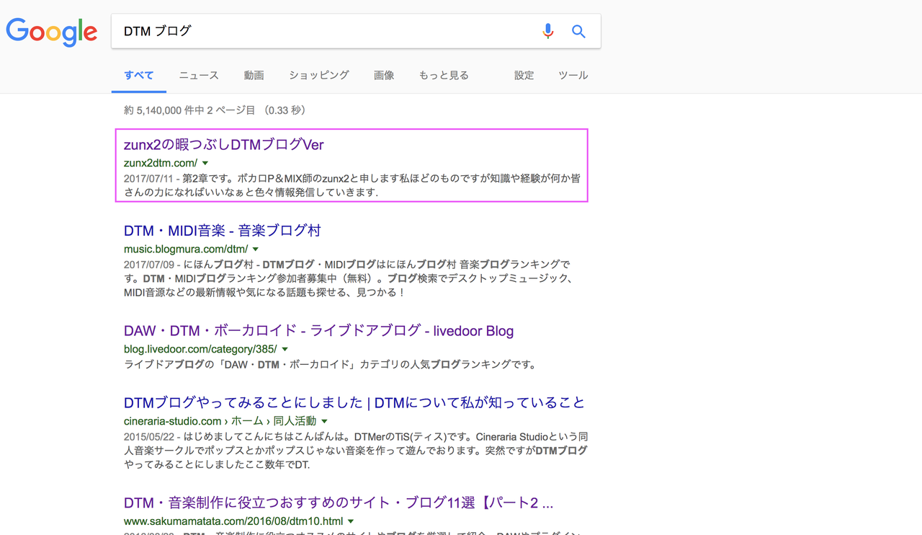Open the livedoor Blog DAW・DTM・ボーカロイド result
This screenshot has height=535, width=922.
(319, 331)
